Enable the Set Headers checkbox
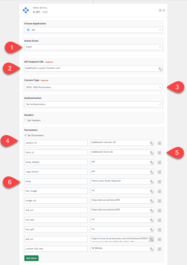 point(25,120)
